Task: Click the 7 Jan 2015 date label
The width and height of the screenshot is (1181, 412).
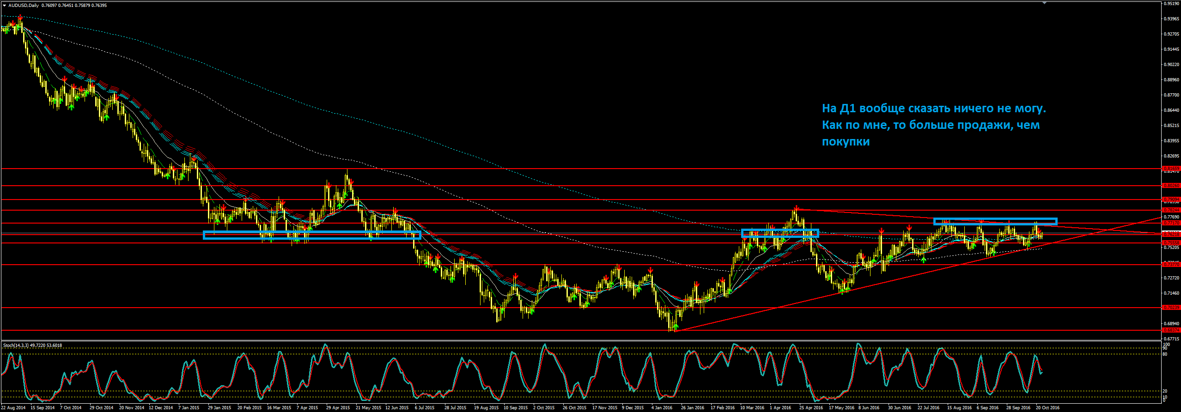Action: click(x=189, y=408)
